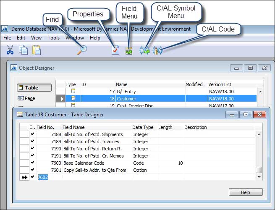Open the C/AL Symbol Menu icon
This screenshot has width=275, height=210.
coord(144,50)
